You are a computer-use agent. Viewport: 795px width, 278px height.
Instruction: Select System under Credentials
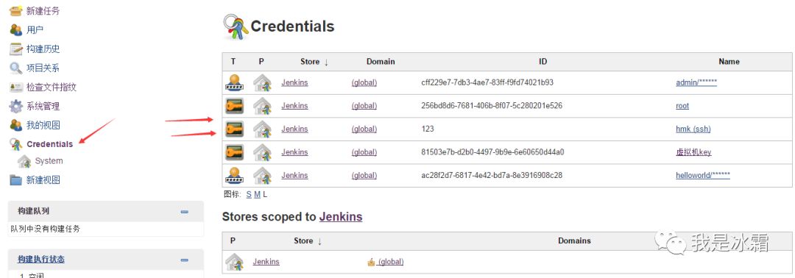[x=49, y=161]
